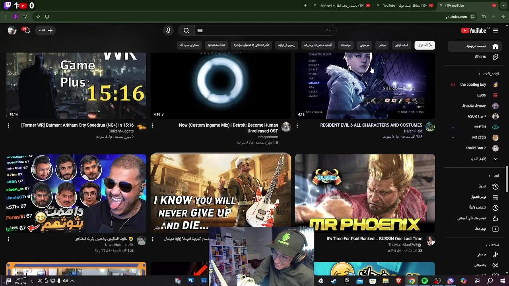Click the It's Time For Paul Ranked title
Viewport: 509px width, 286px height.
pyautogui.click(x=375, y=239)
